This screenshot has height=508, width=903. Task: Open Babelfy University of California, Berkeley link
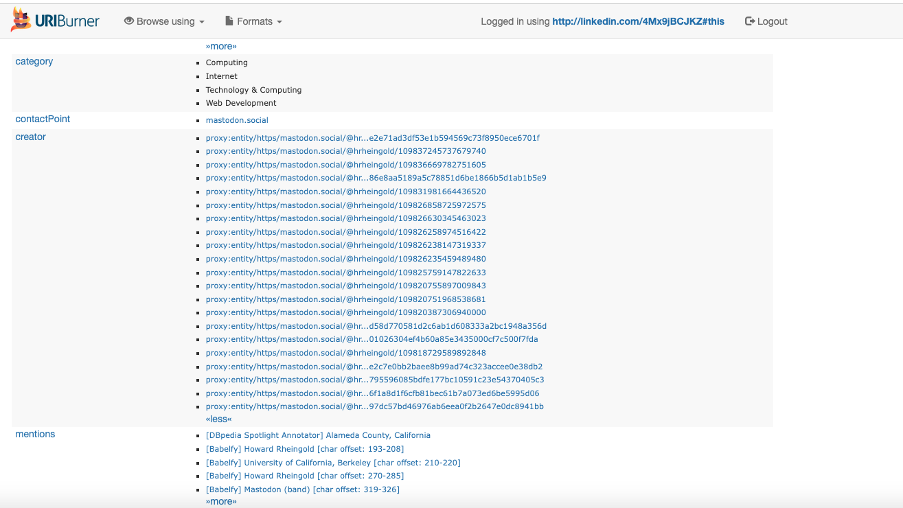[333, 463]
